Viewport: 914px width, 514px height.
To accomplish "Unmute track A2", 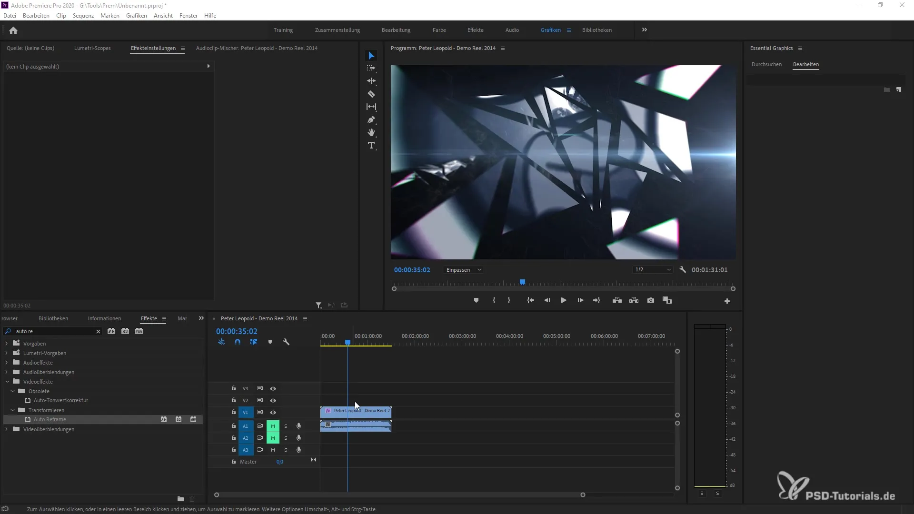I will [x=273, y=438].
